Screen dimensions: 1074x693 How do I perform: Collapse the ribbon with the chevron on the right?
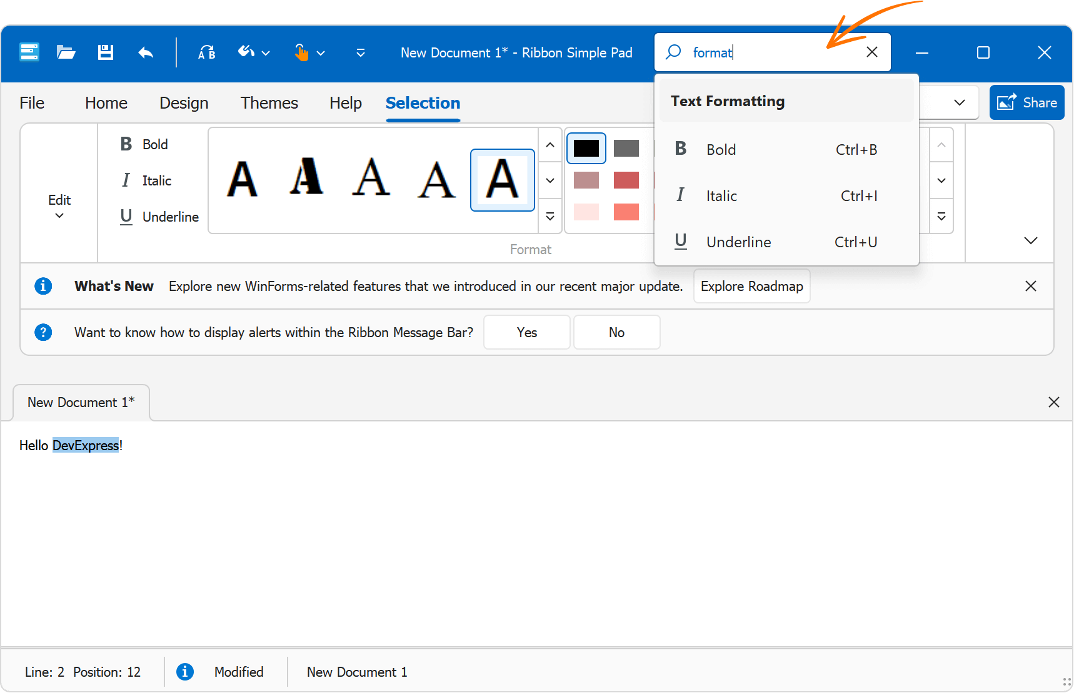(1030, 240)
